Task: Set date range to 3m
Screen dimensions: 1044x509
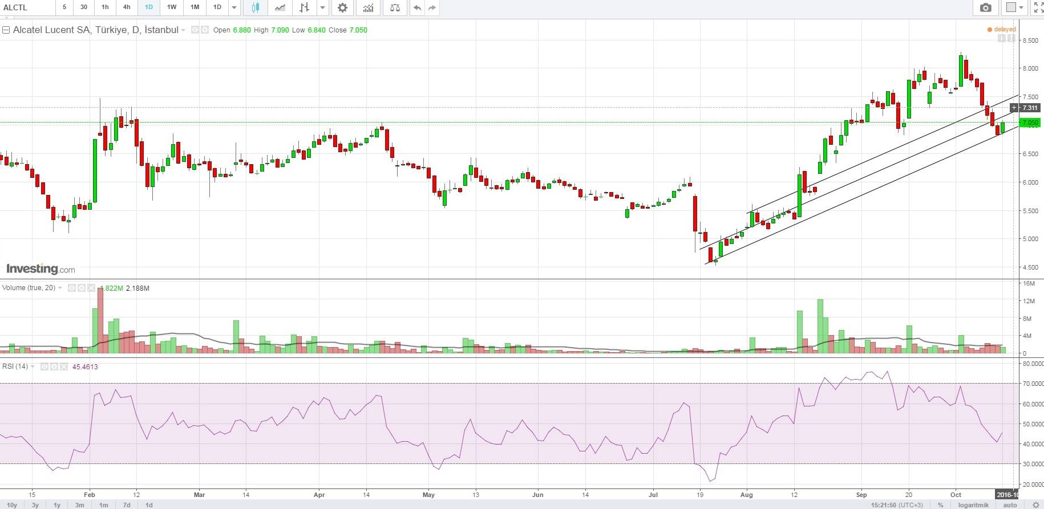Action: (80, 505)
